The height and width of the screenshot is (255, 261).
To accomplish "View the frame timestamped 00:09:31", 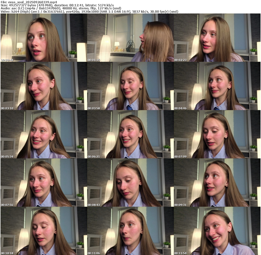I will point(217,183).
